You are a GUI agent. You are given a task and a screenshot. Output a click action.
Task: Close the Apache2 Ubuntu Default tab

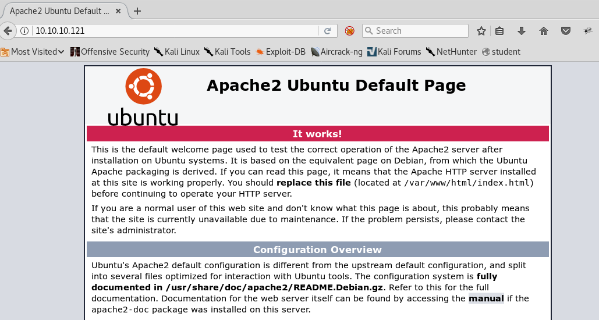point(120,11)
